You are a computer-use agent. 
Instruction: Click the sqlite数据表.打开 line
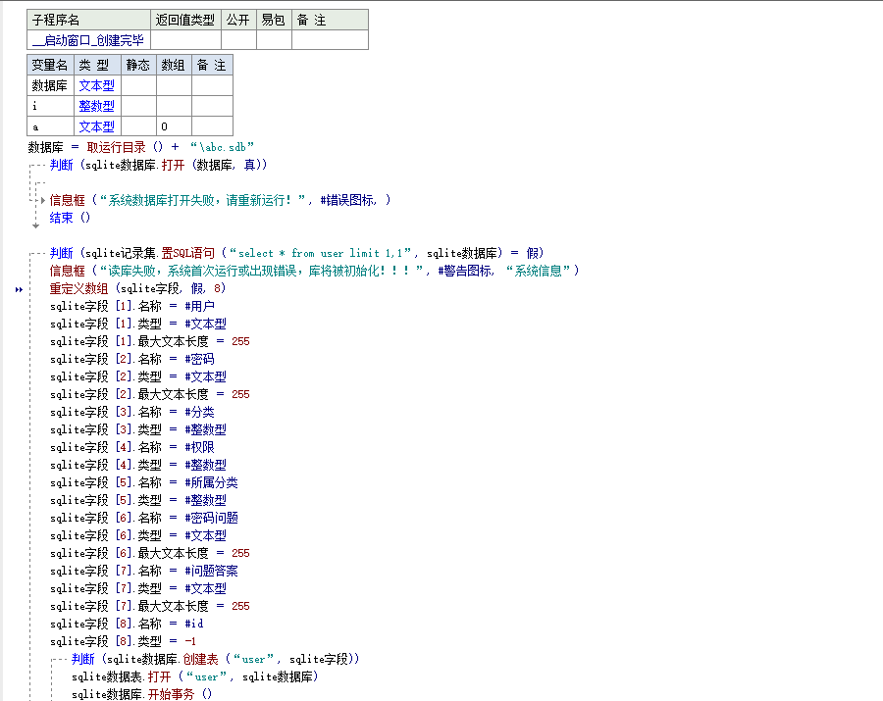(195, 676)
